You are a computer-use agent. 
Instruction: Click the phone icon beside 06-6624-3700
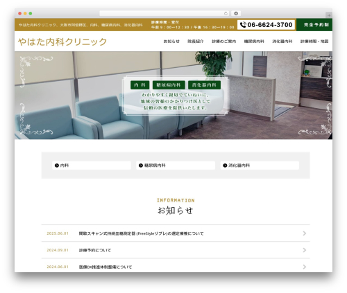point(243,25)
